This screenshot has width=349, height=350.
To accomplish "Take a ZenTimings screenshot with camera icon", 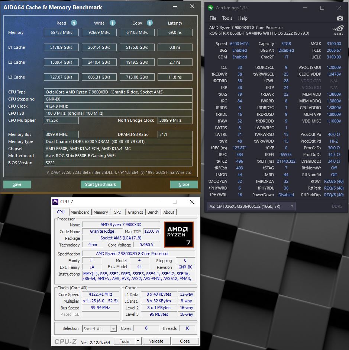I will pyautogui.click(x=340, y=18).
